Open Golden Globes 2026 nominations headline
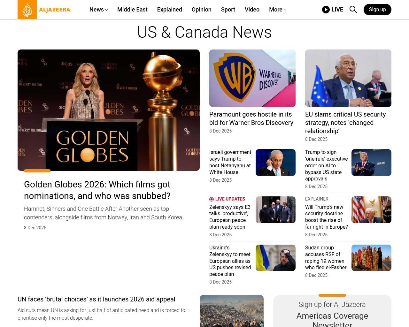Viewport: 409px width, 327px height. (x=97, y=190)
